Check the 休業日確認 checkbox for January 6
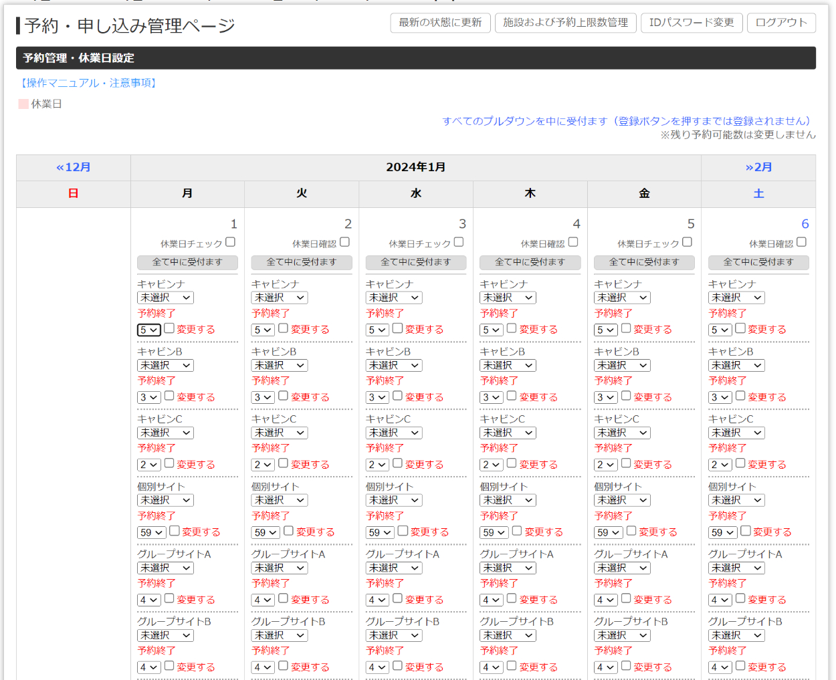Viewport: 836px width, 680px height. coord(801,242)
